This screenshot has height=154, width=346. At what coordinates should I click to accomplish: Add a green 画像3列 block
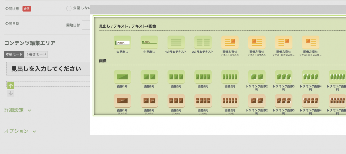click(x=176, y=77)
